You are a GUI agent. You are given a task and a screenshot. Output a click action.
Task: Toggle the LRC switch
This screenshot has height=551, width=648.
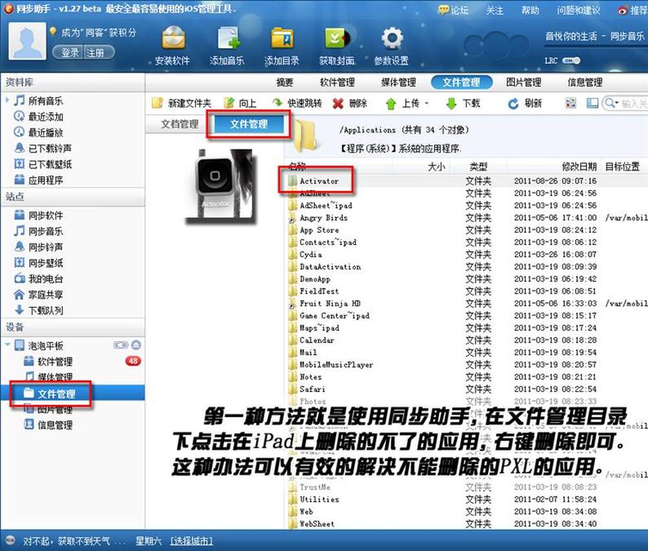[572, 61]
